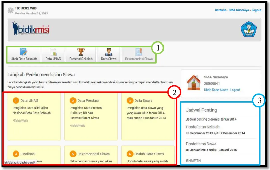270x170 pixels.
Task: Select the Prestasi Sekolah trophy icon
Action: (81, 52)
